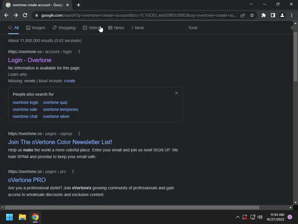
Task: Click https://overtone.co pages signup breadcrumb
Action: point(40,134)
